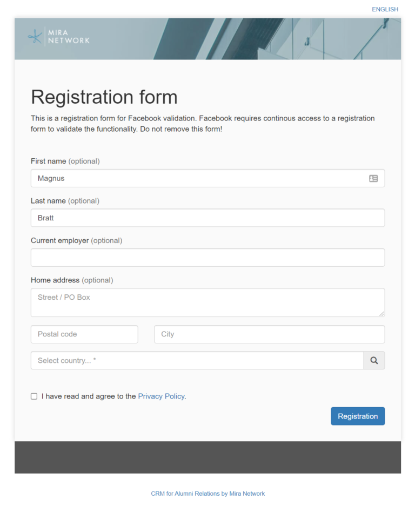Viewport: 415px width, 506px height.
Task: Click the header banner image
Action: (x=243, y=39)
